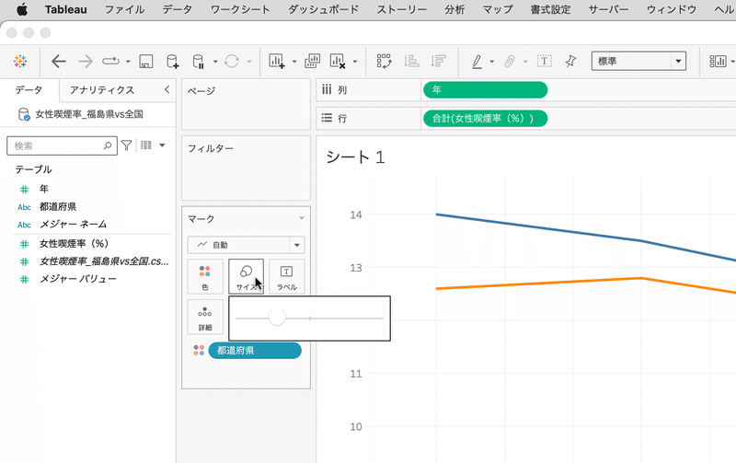Select the 年 field
Image resolution: width=736 pixels, height=463 pixels.
point(43,189)
